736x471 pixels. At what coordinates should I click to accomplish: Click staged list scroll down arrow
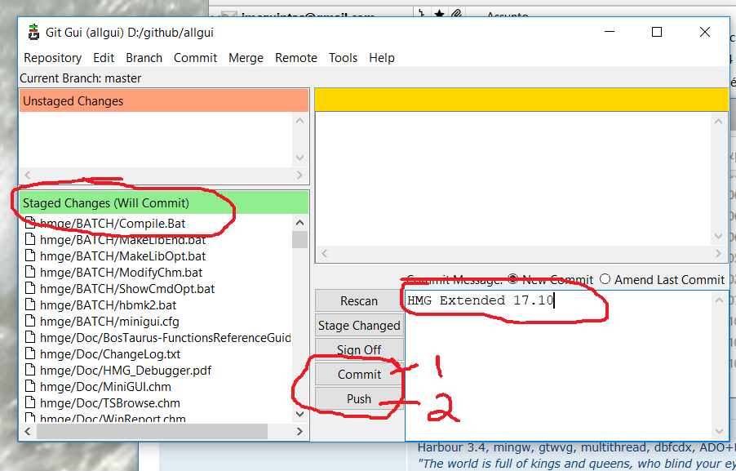[299, 414]
